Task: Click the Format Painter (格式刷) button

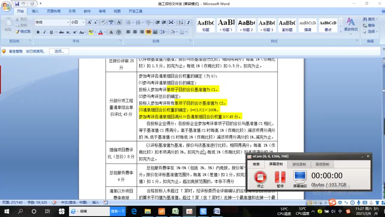Action: pyautogui.click(x=23, y=31)
